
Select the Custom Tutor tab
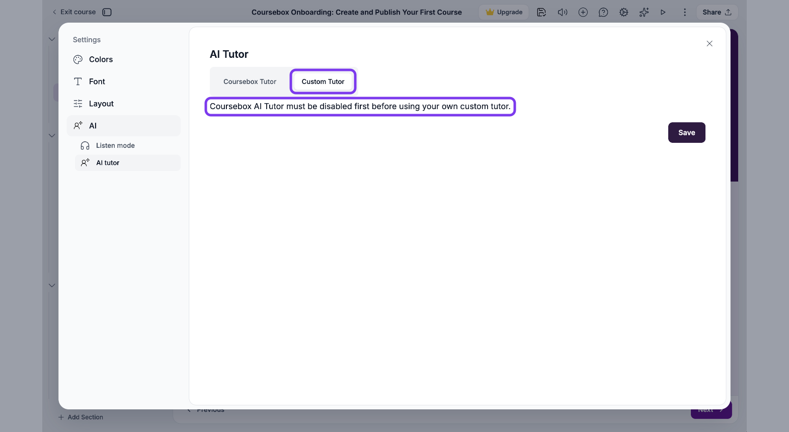pos(323,81)
